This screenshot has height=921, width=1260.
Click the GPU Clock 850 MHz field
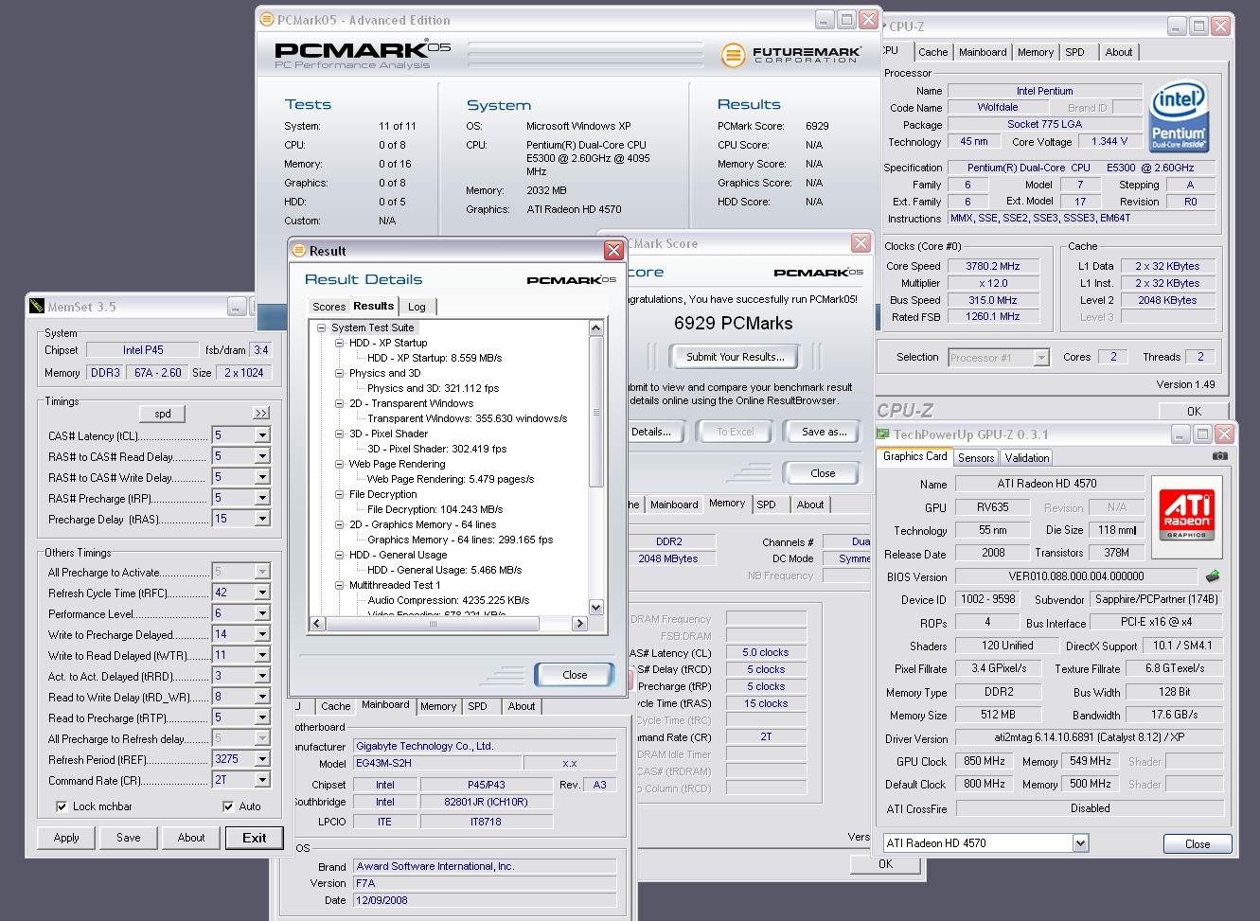pos(985,761)
